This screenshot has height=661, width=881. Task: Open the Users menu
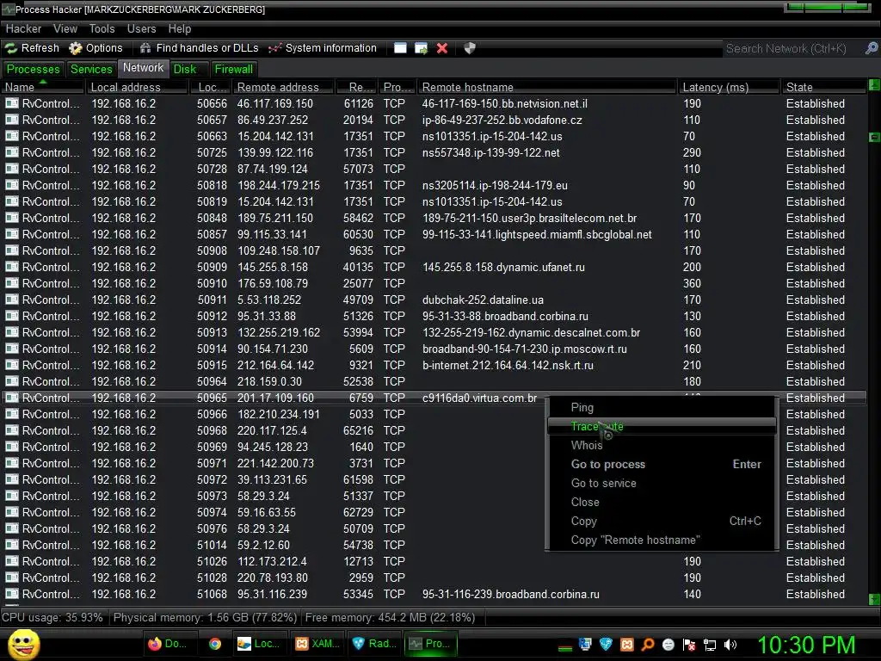tap(142, 28)
